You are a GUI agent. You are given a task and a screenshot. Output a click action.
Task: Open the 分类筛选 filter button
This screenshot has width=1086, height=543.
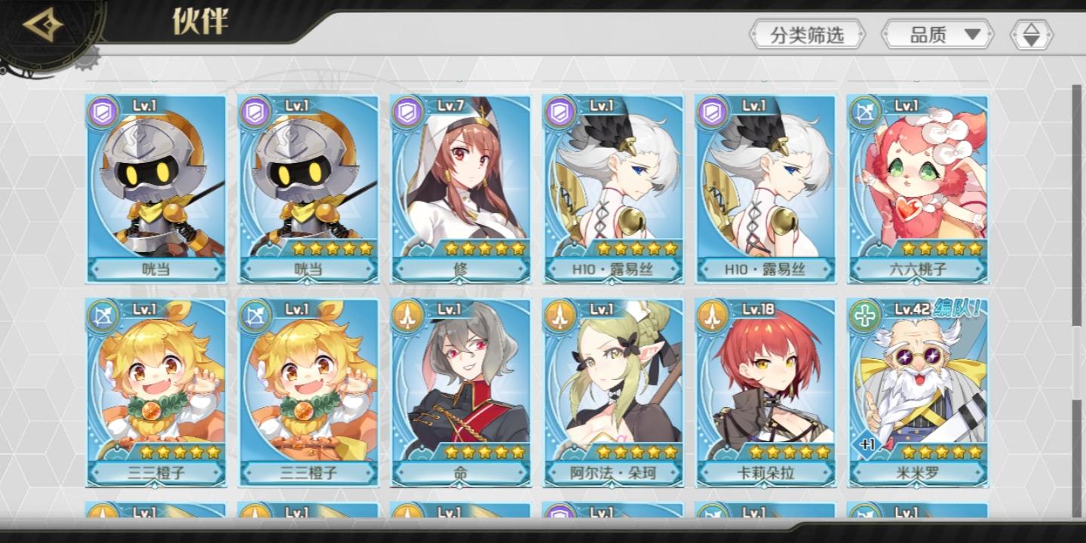coord(807,35)
